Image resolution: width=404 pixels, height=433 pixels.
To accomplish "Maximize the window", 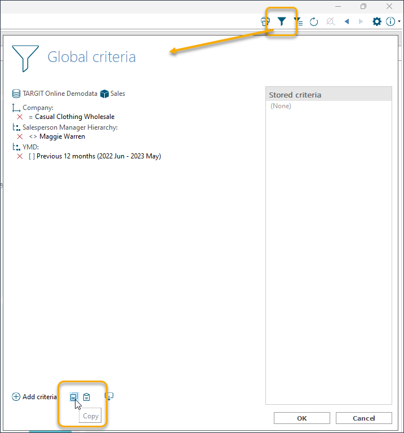I will click(363, 6).
